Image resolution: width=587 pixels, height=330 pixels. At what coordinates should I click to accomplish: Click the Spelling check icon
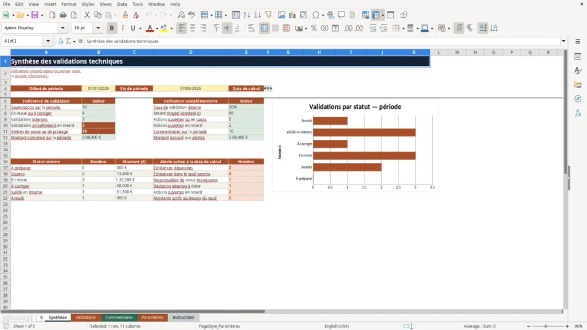[x=191, y=15]
